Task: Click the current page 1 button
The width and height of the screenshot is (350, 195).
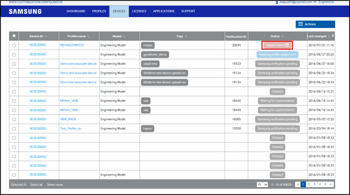Action: 303,185
